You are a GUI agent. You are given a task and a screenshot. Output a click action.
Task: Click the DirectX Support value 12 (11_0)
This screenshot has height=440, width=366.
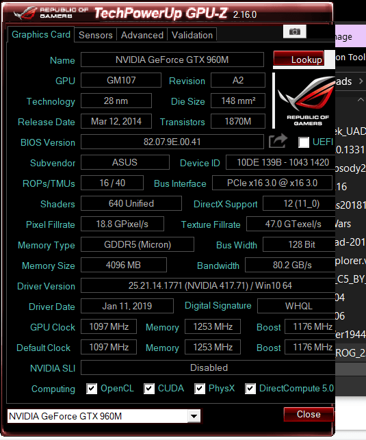click(x=299, y=203)
